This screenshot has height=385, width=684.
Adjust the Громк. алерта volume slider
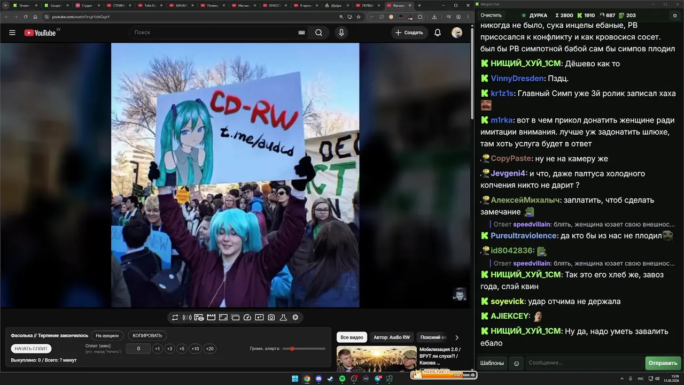[x=304, y=349]
